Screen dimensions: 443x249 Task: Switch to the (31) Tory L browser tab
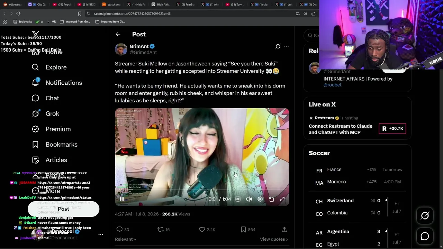pos(236,4)
